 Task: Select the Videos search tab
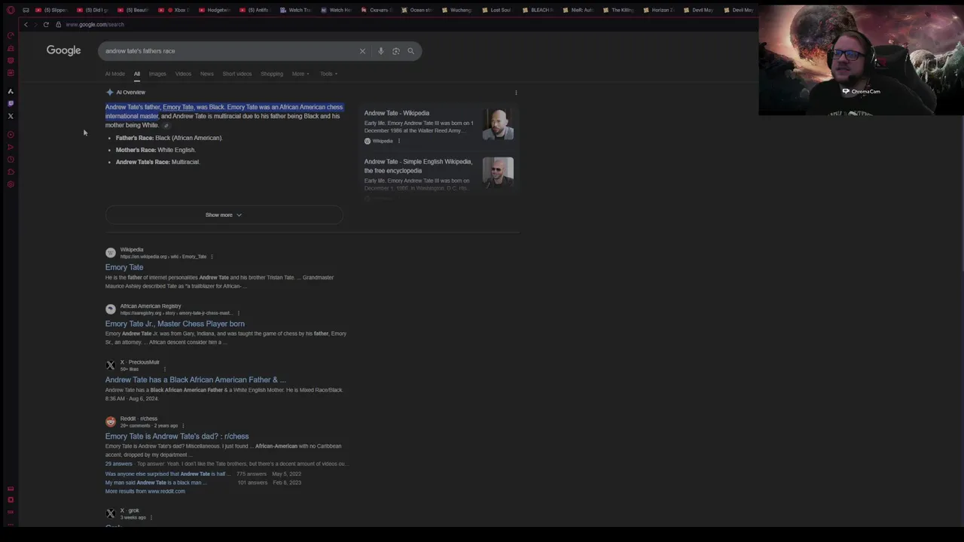coord(183,74)
